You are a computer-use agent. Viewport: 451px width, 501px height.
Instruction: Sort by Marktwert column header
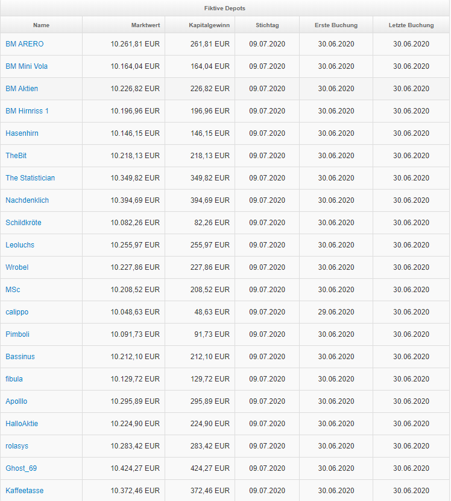tap(145, 25)
